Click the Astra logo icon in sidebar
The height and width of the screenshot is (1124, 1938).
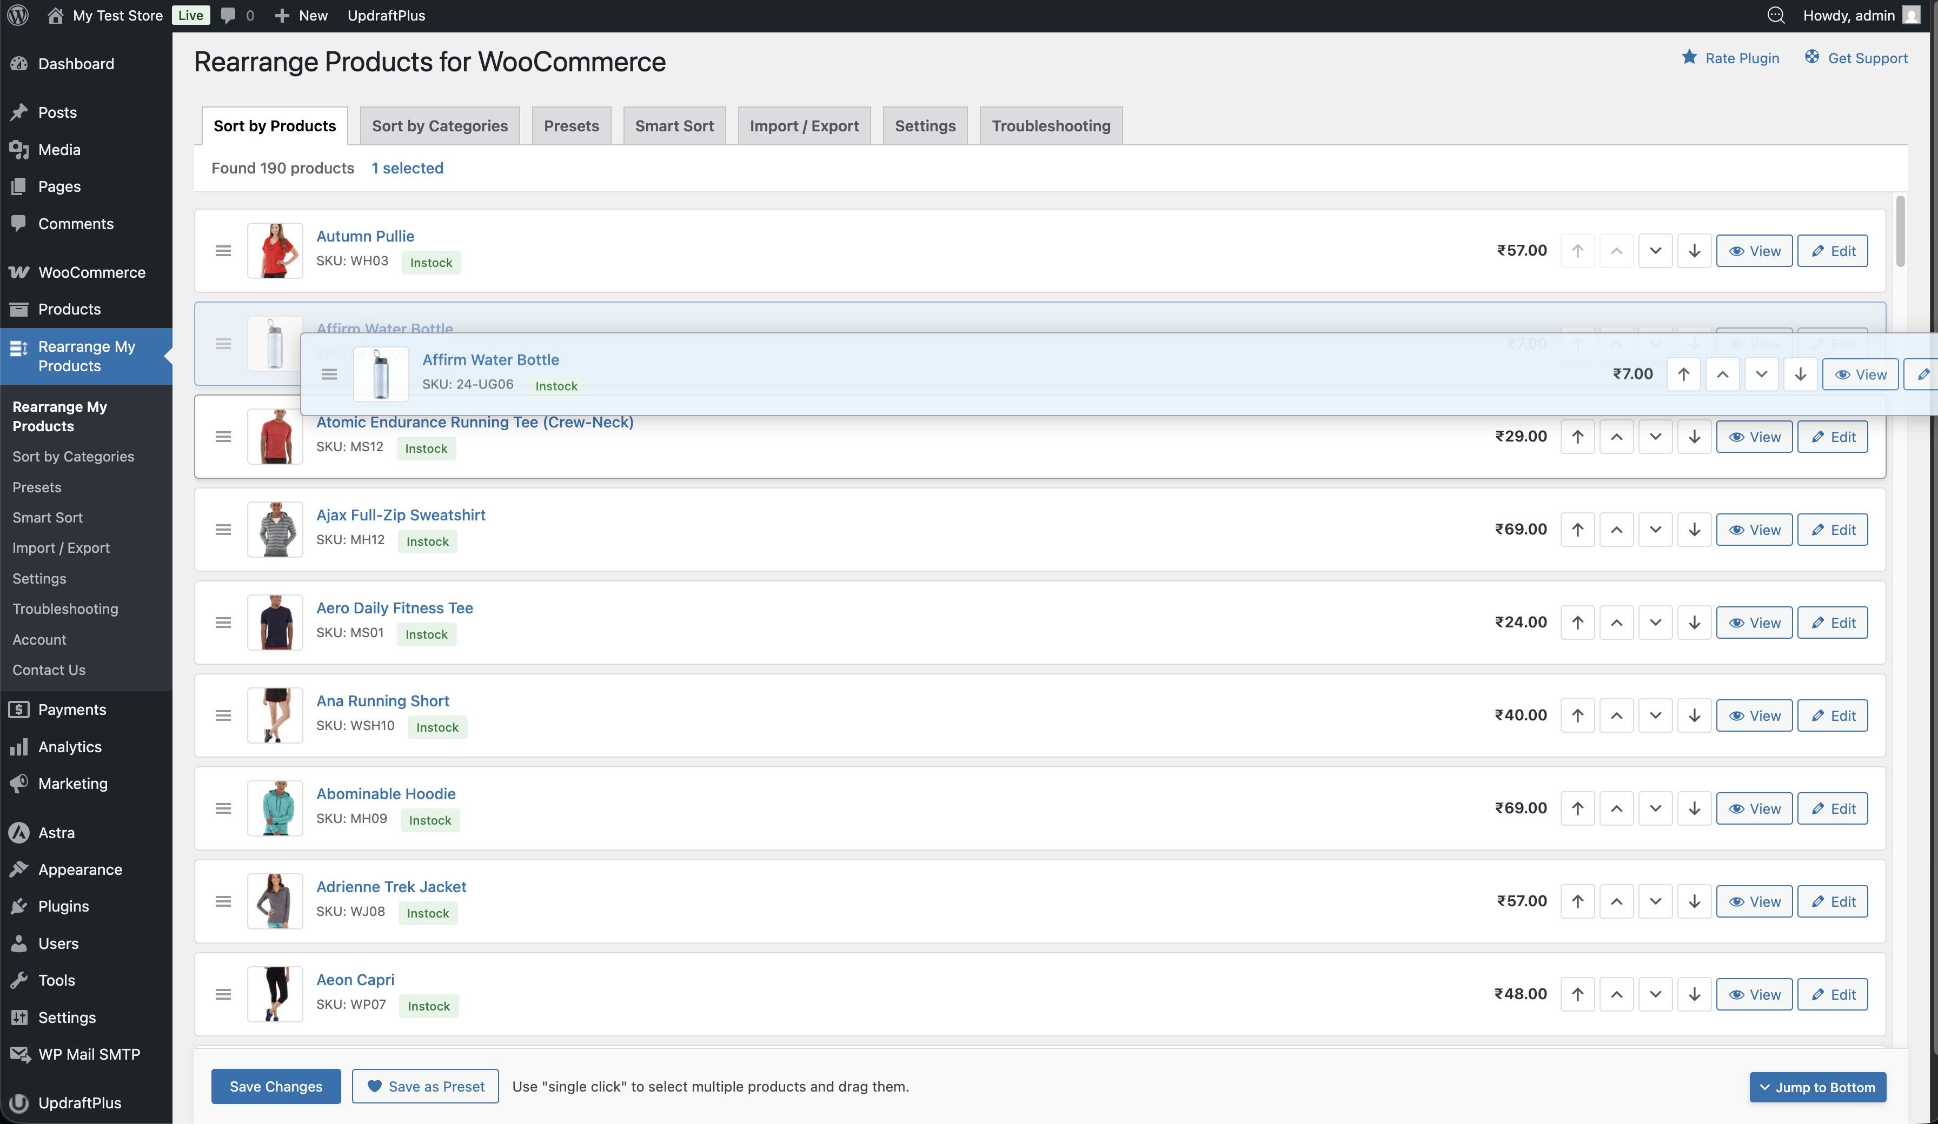click(x=19, y=833)
